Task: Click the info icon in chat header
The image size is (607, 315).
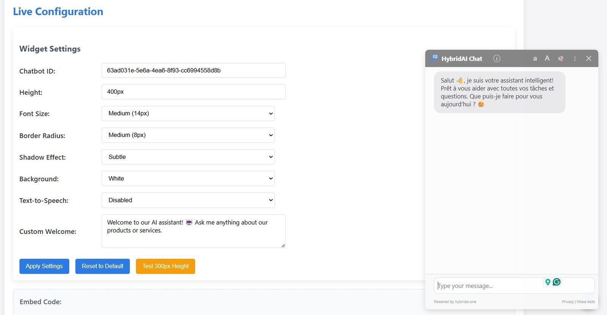Action: click(x=497, y=58)
